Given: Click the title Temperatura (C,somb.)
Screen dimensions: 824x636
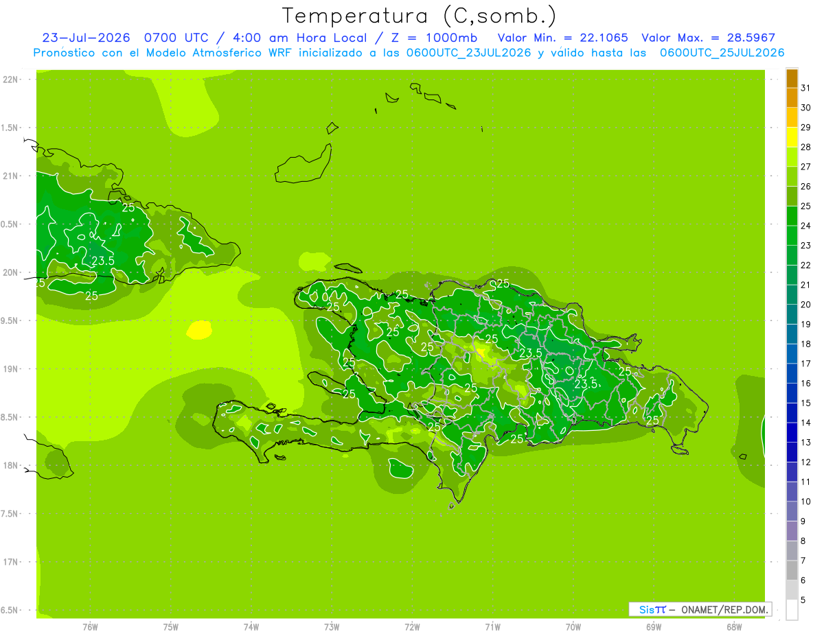Looking at the screenshot, I should click(419, 16).
